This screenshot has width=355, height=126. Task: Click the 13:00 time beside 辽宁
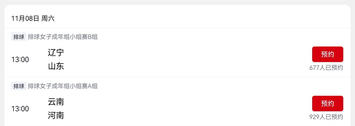coord(20,60)
